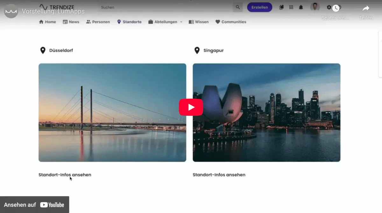Play the YouTube video
Screen dimensions: 382x213
[191, 107]
